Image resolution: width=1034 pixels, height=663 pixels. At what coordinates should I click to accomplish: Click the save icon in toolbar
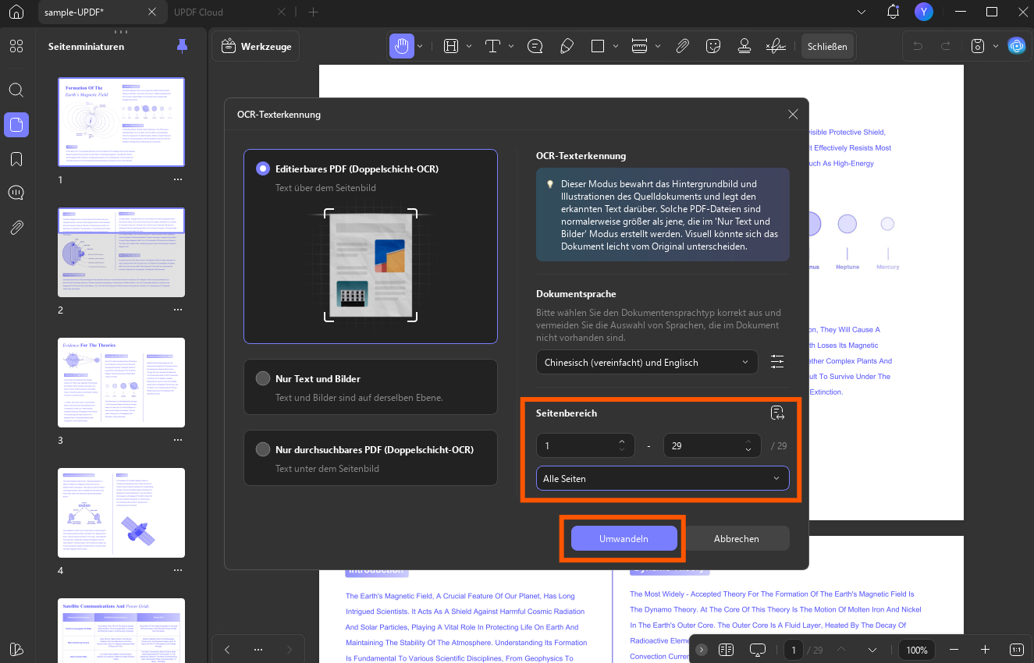(x=978, y=46)
